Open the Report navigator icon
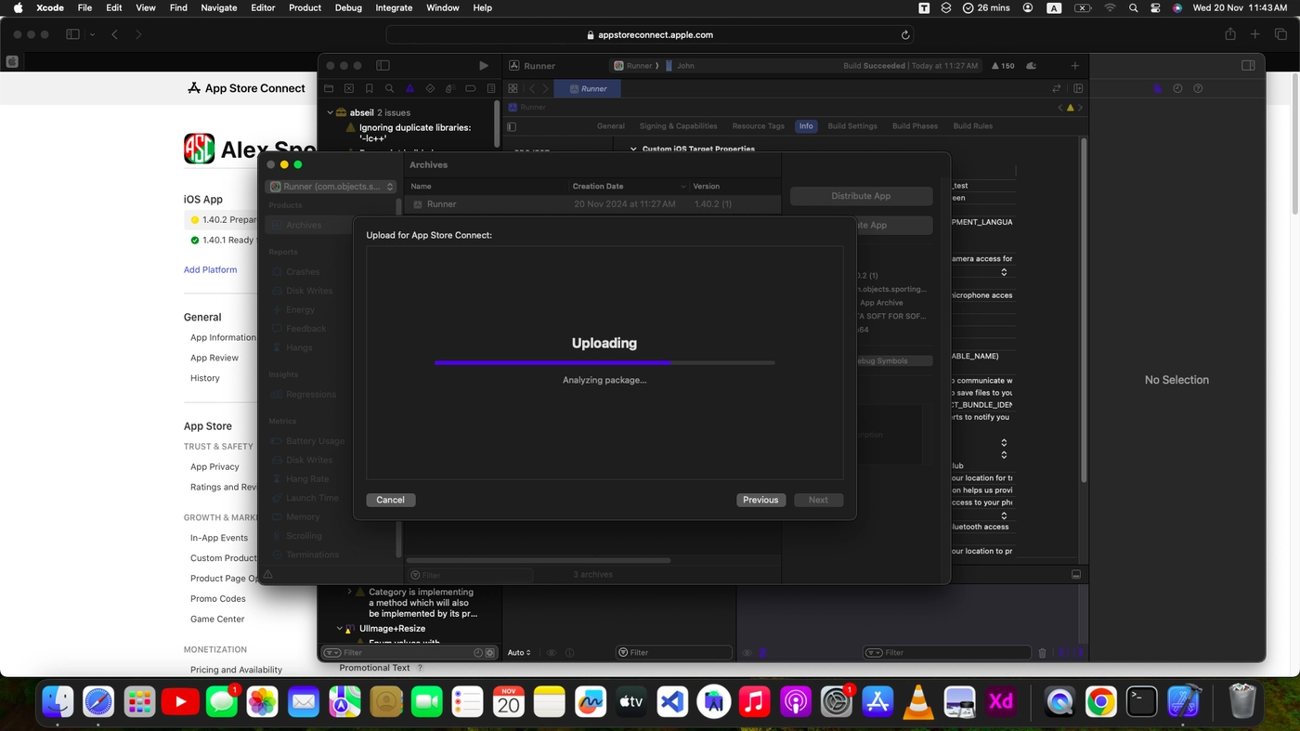 pos(491,89)
